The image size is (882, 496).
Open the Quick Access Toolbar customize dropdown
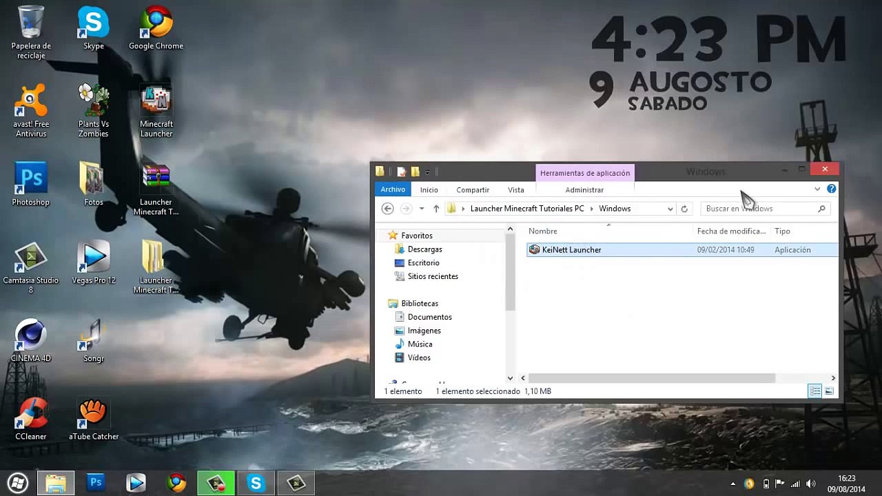pos(428,172)
